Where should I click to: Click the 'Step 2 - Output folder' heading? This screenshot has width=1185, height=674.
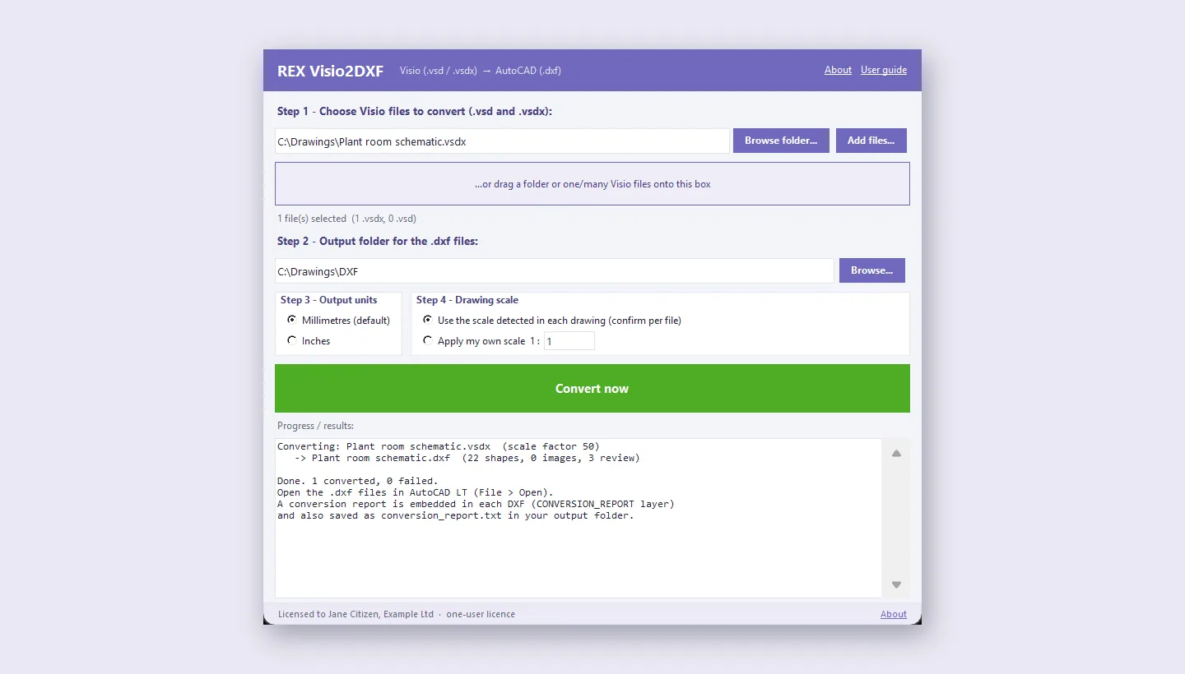pyautogui.click(x=378, y=241)
